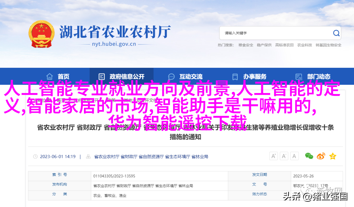354x207 pixels.
Task: Open the 互动交流 navigation item
Action: click(x=185, y=77)
